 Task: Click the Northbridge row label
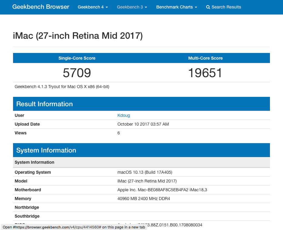[27, 207]
